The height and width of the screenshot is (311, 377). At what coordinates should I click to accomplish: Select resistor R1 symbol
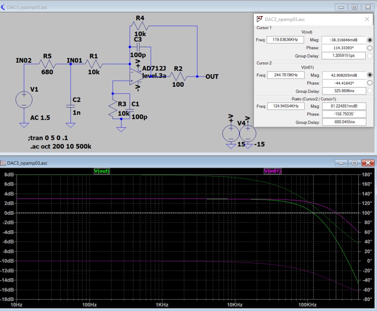[94, 64]
